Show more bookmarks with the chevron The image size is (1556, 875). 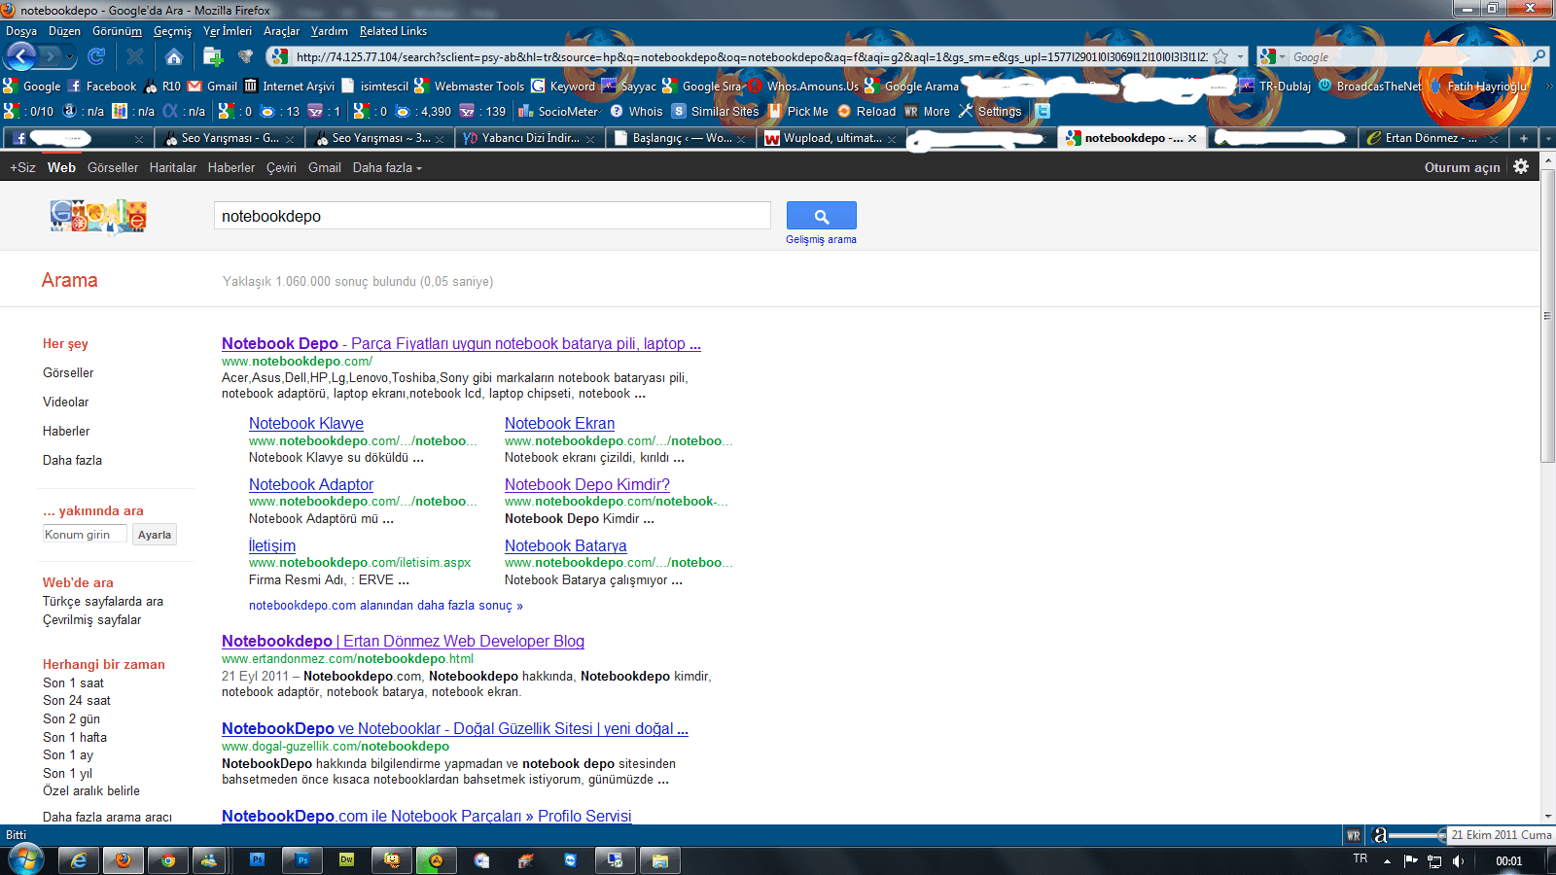tap(1548, 87)
